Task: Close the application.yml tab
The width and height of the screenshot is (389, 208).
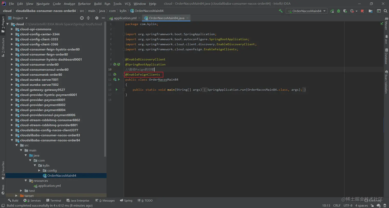Action: point(139,18)
